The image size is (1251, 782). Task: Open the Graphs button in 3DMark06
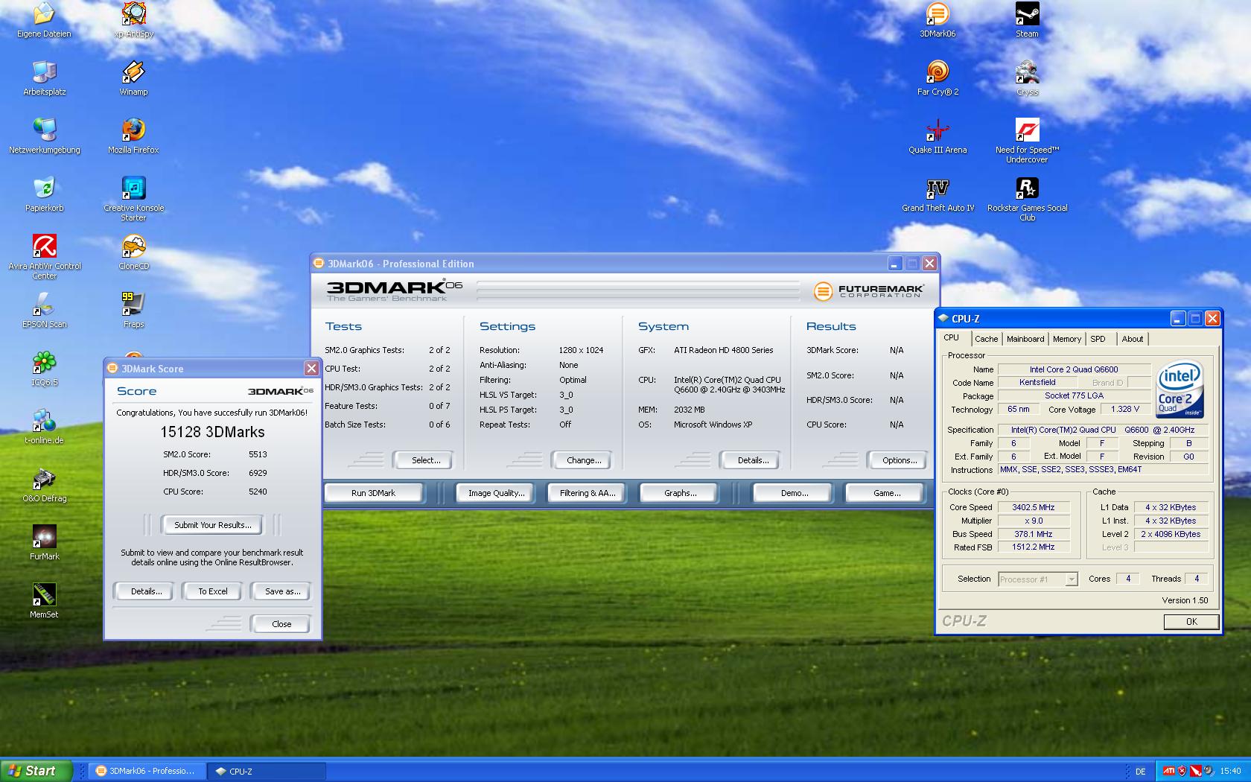click(680, 493)
